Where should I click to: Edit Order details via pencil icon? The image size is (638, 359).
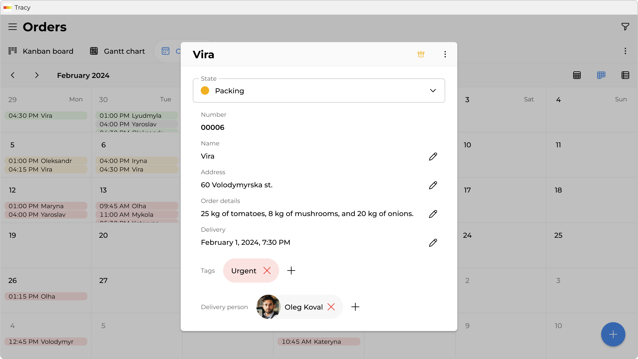(433, 214)
